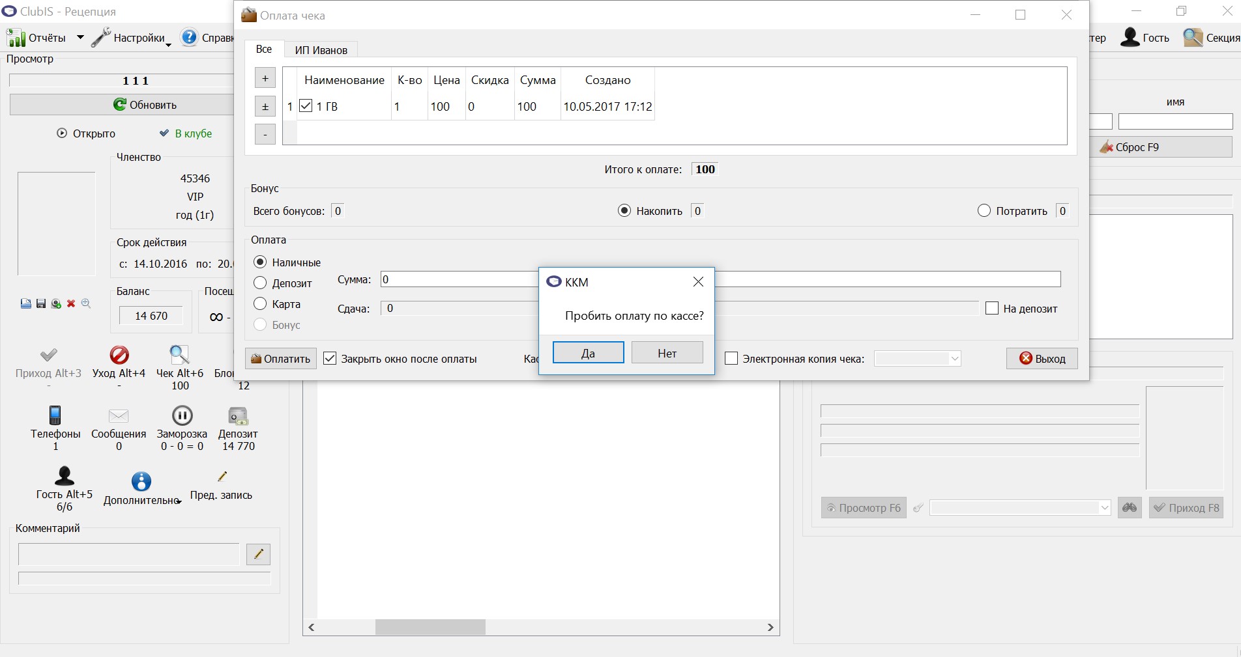Viewport: 1241px width, 657px height.
Task: Click the Наименование column header
Action: point(344,80)
